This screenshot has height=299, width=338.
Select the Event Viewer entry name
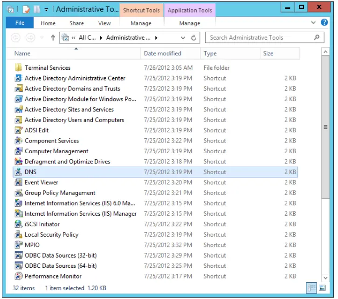coord(41,183)
